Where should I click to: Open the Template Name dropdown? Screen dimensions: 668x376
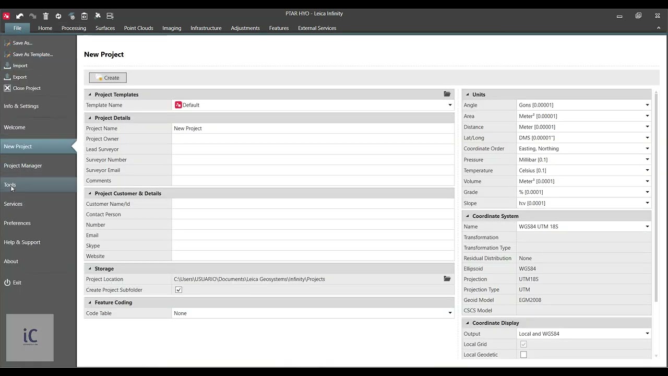click(x=450, y=105)
